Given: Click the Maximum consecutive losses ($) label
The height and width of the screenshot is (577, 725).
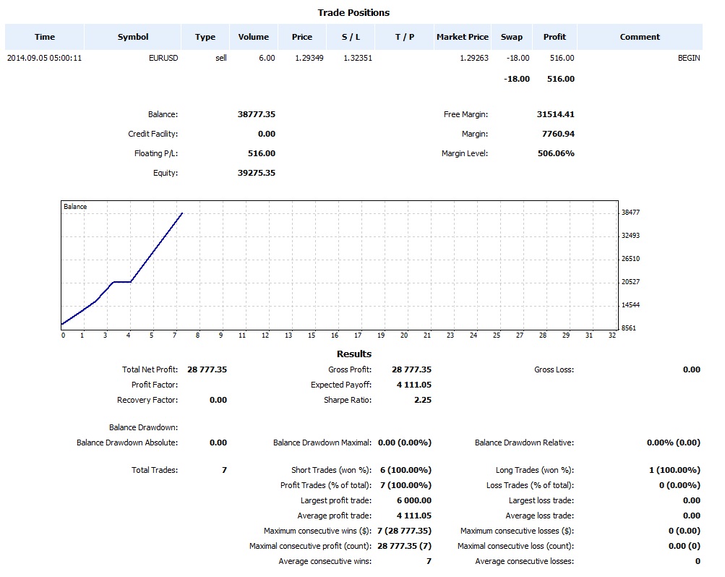Looking at the screenshot, I should point(517,531).
